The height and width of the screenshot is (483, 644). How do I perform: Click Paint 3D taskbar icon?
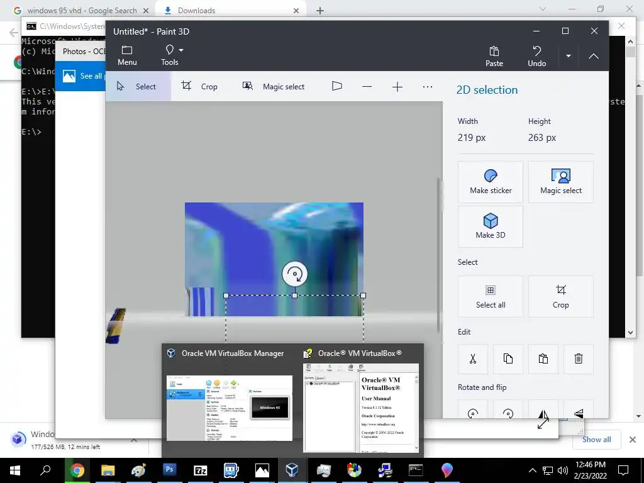pos(447,470)
